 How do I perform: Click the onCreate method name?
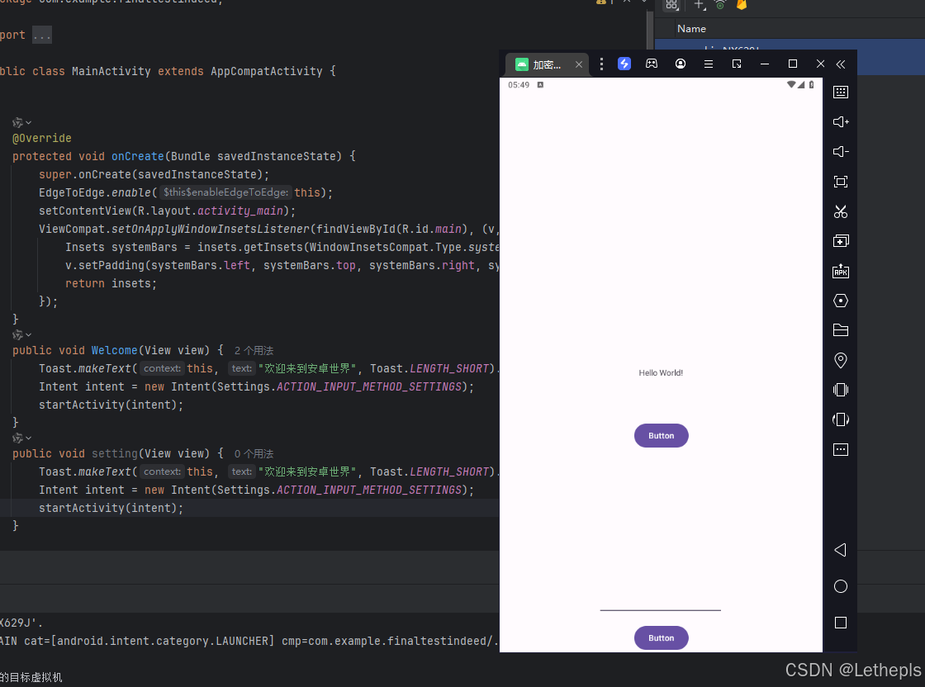tap(137, 156)
